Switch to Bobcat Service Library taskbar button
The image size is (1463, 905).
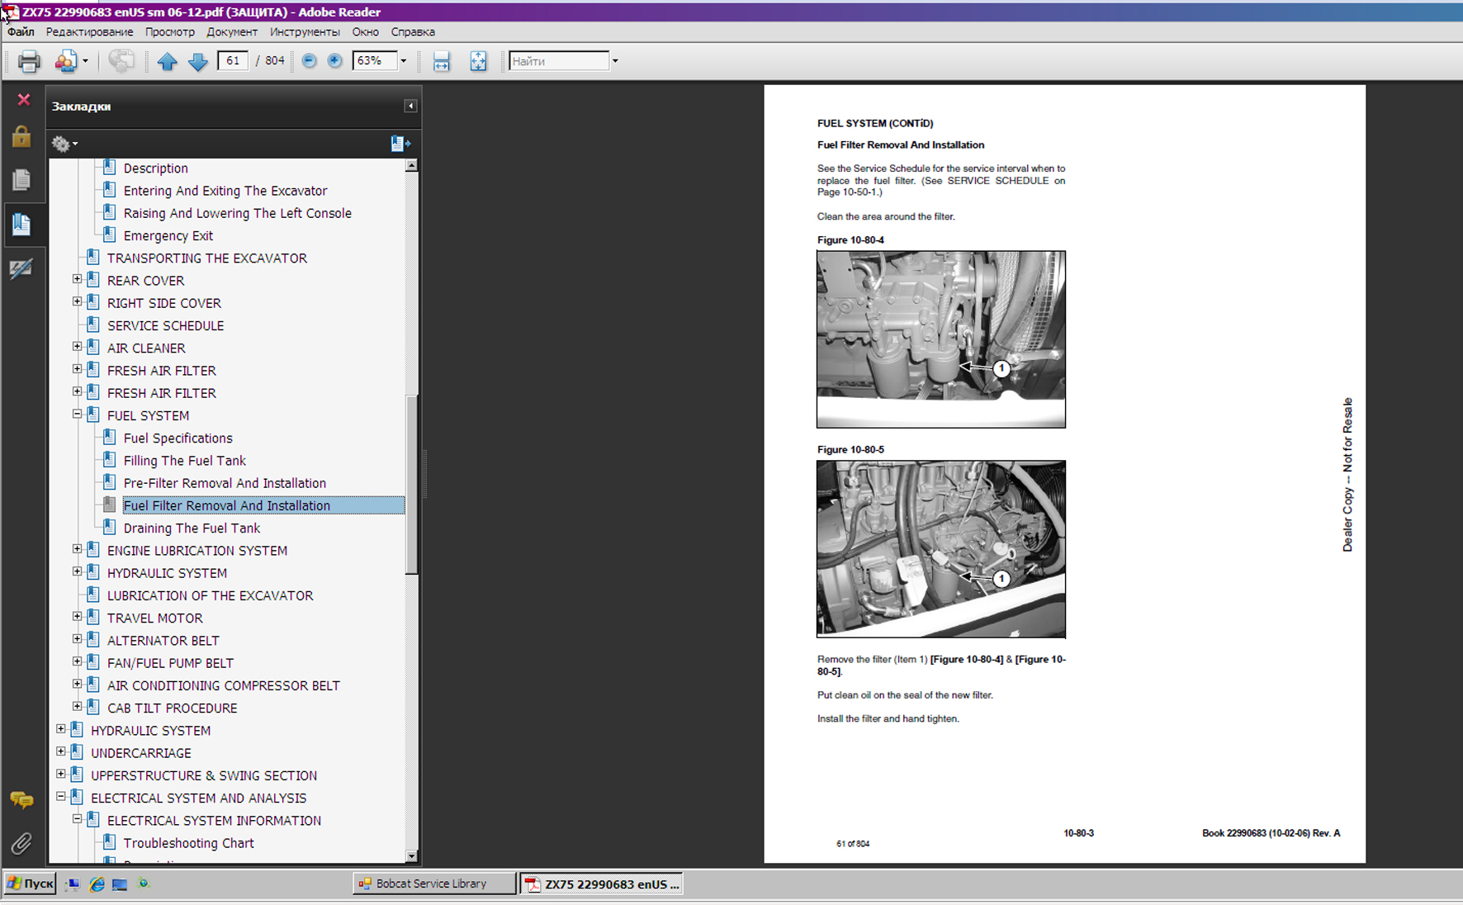433,884
